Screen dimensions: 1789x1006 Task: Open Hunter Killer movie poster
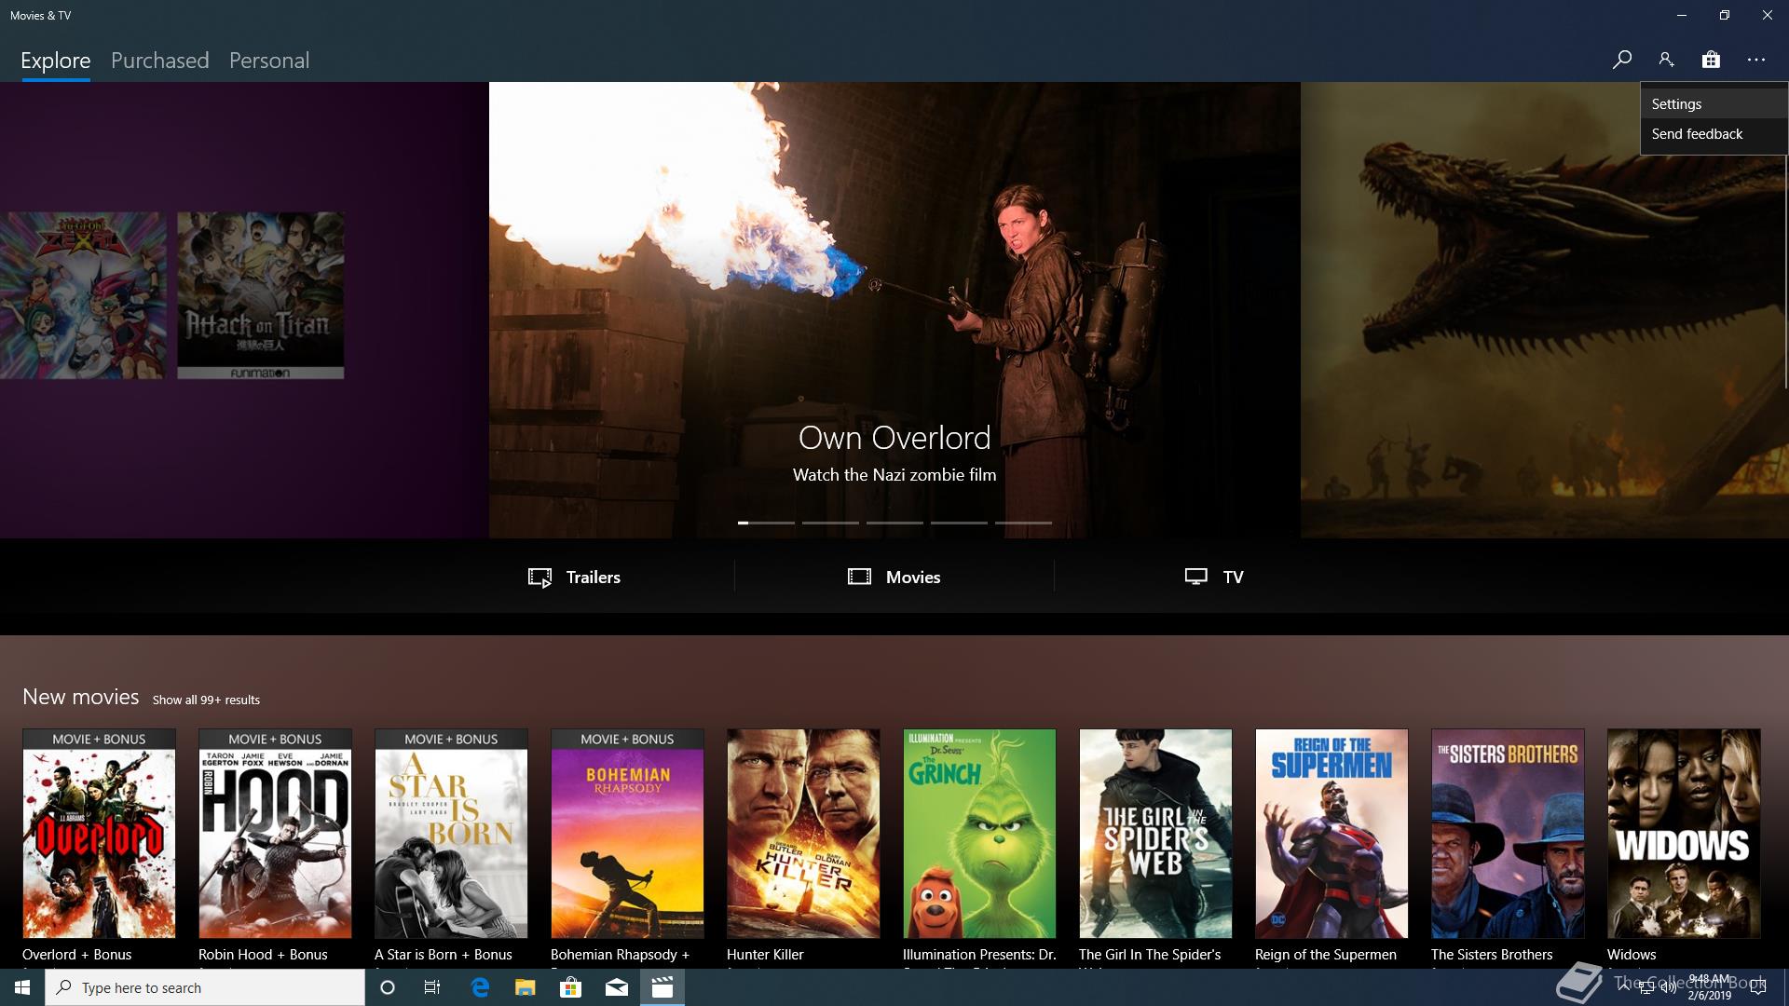[803, 834]
